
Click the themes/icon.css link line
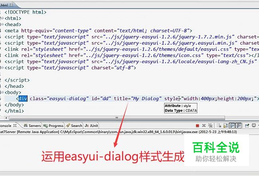(132, 55)
